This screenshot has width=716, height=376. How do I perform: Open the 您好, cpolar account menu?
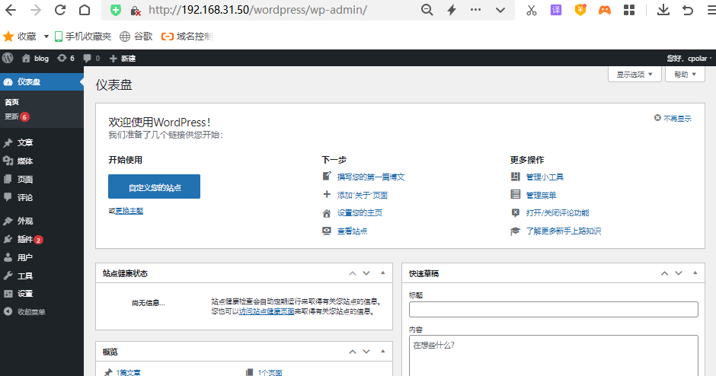coord(689,58)
